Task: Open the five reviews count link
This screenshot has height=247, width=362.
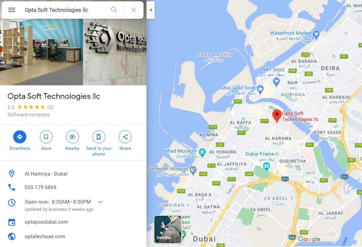Action: tap(50, 107)
